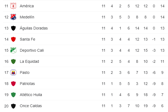Click rank number 16 for La Equidad

pos(6,61)
